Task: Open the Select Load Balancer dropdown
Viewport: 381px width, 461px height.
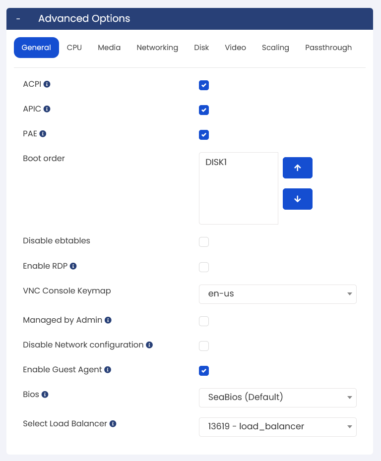Action: [278, 427]
